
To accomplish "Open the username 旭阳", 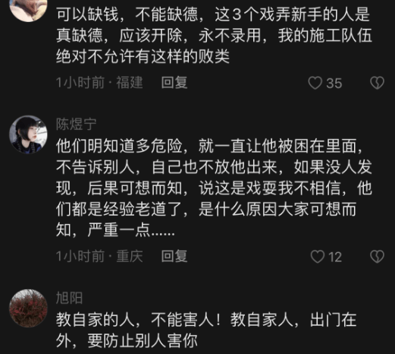I will pyautogui.click(x=69, y=298).
